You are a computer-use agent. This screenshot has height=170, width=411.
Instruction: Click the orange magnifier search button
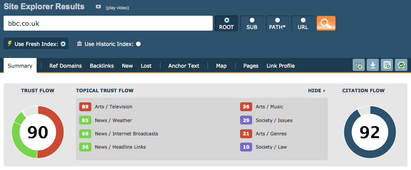(x=326, y=23)
